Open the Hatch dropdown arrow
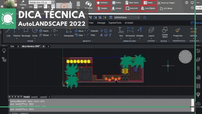This screenshot has width=202, height=114. [x=52, y=31]
